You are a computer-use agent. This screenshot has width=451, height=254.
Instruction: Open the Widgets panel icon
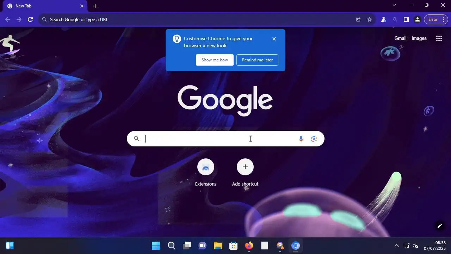[x=10, y=246]
